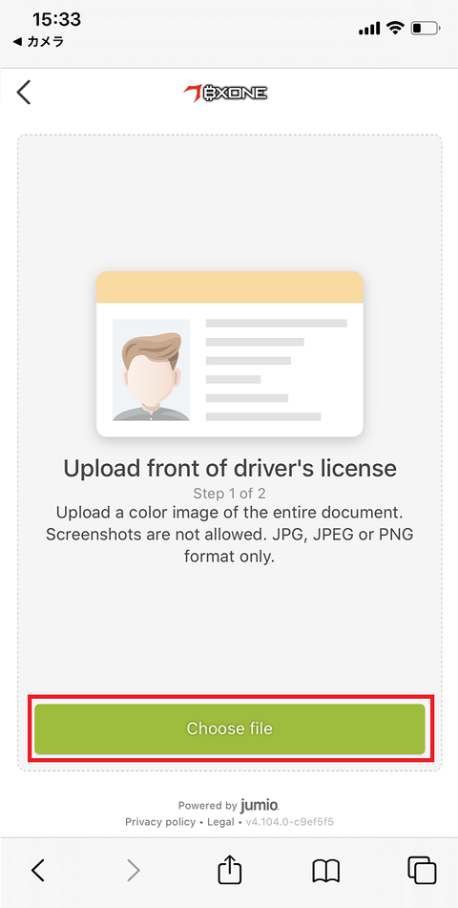Tap the page back chevron beside BXONE logo
This screenshot has height=908, width=458.
tap(23, 93)
